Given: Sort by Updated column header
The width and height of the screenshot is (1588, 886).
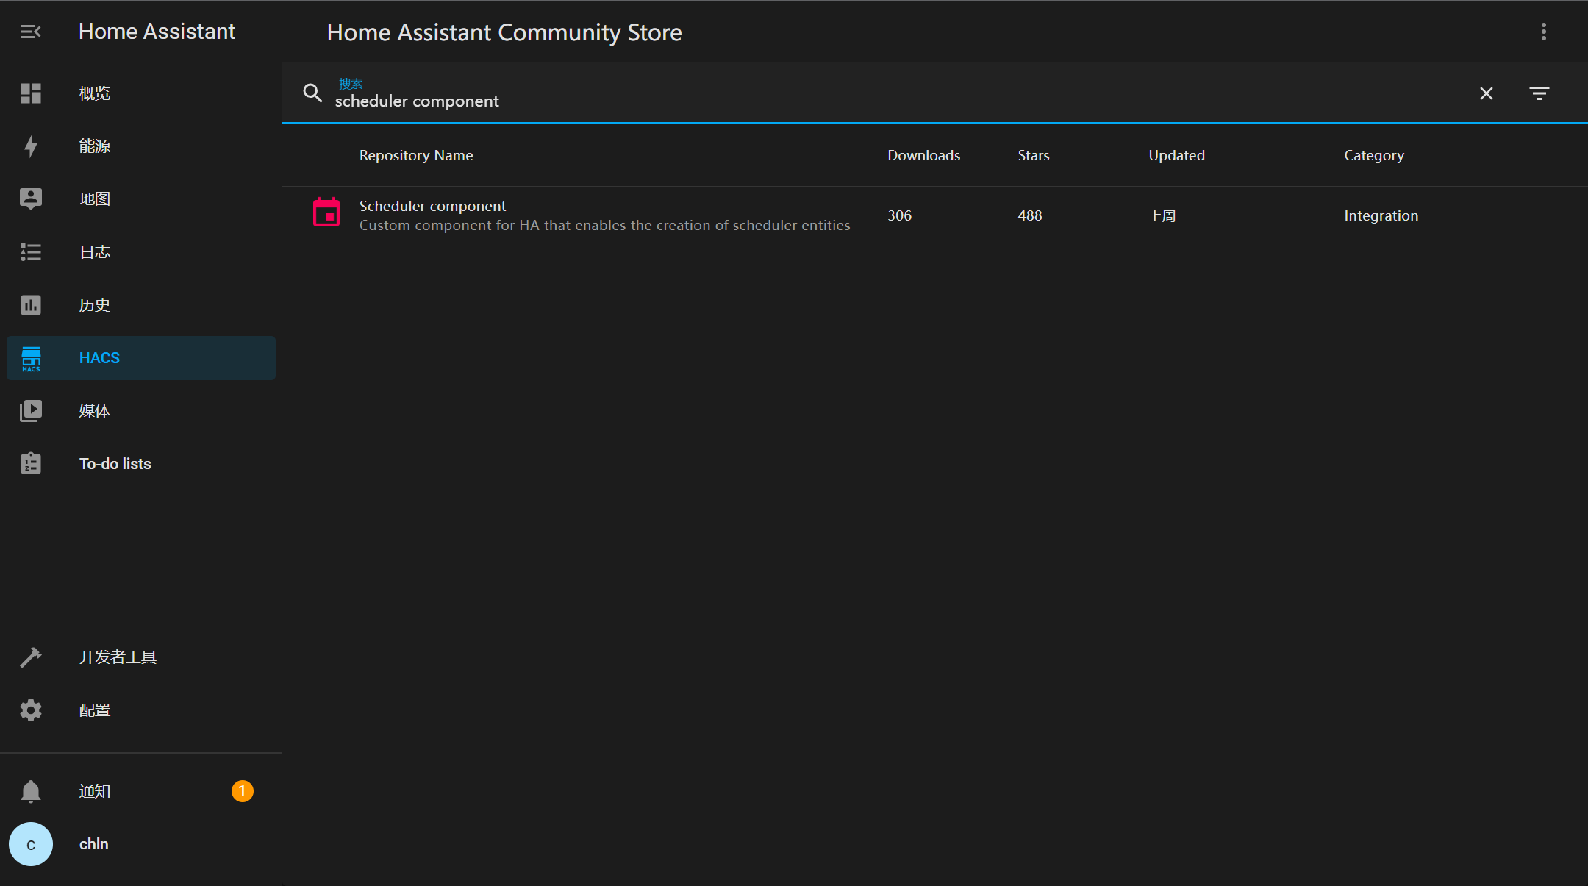Looking at the screenshot, I should pos(1177,155).
